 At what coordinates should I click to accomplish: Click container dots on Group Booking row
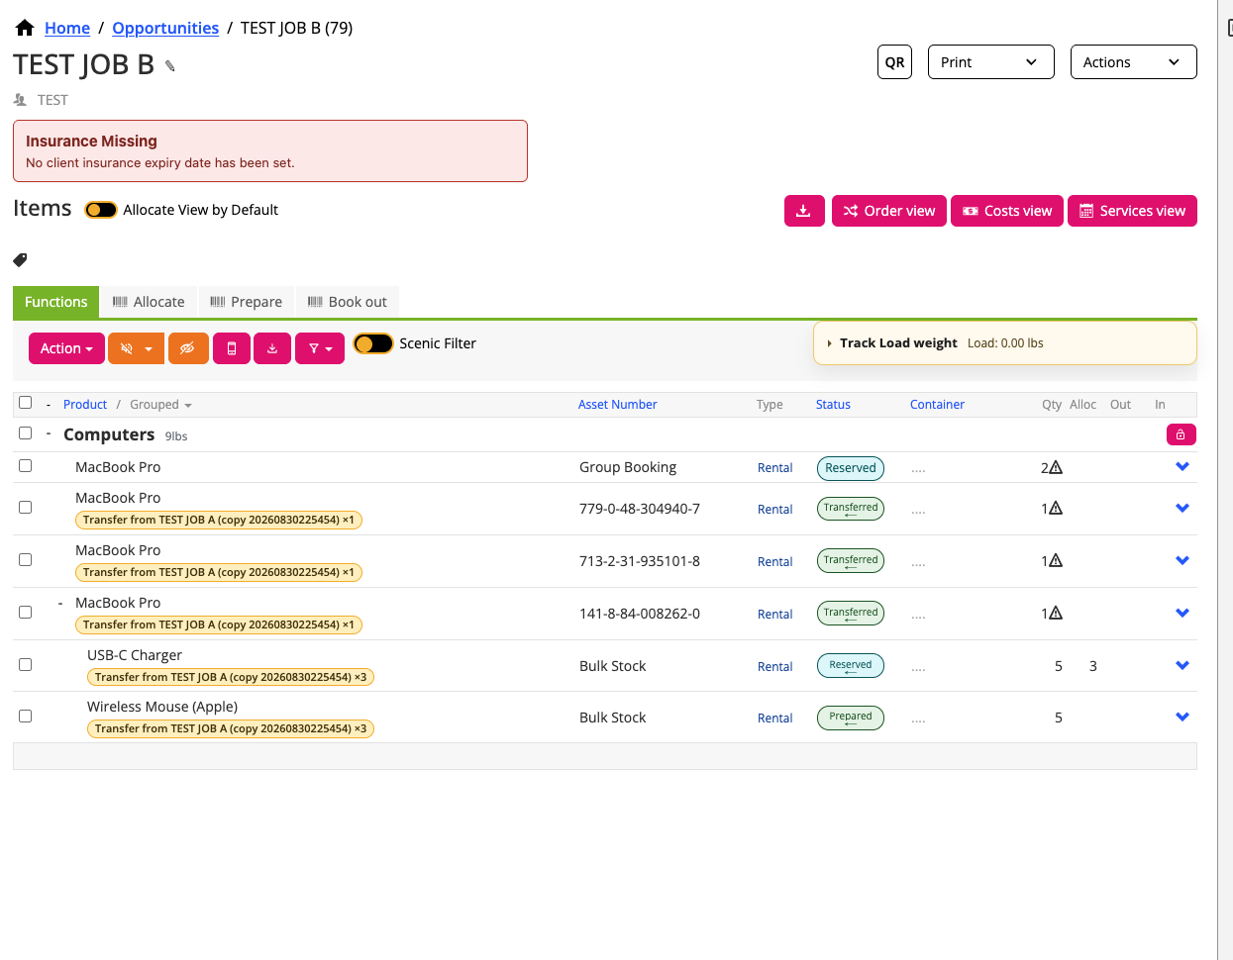(918, 469)
